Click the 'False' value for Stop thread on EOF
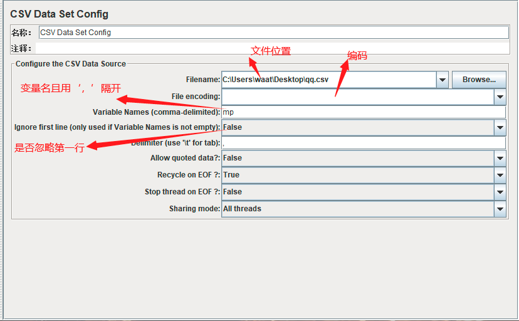This screenshot has height=321, width=519. click(233, 192)
